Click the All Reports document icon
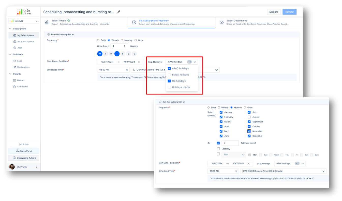The image size is (342, 201). 14,87
